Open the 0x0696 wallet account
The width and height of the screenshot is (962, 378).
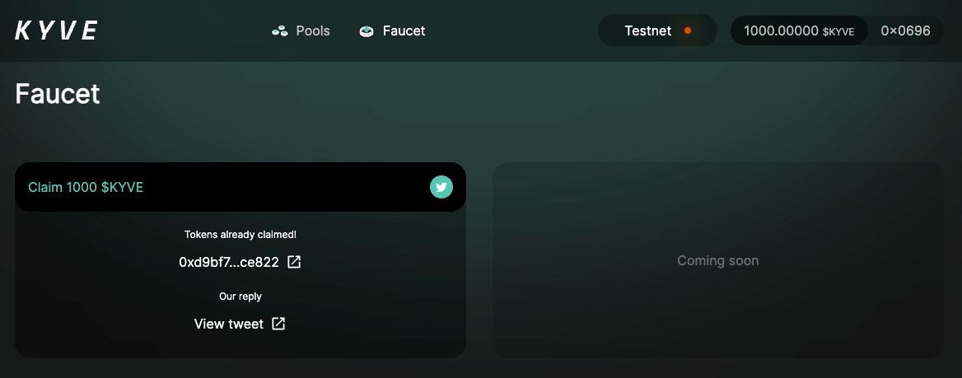coord(905,31)
